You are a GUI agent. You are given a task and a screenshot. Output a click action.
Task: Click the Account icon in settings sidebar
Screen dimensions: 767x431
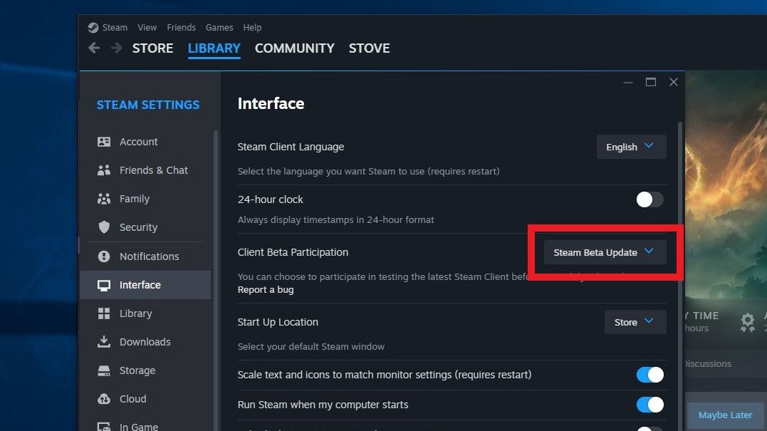pos(104,142)
